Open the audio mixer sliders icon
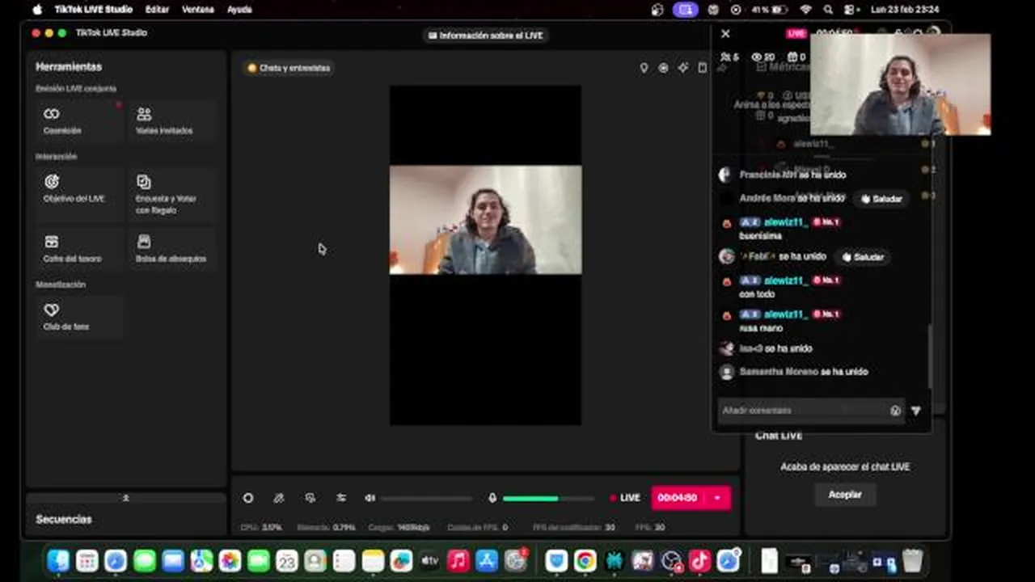 point(340,498)
